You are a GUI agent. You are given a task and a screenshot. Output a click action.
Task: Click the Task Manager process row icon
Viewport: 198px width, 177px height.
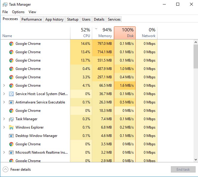11,119
